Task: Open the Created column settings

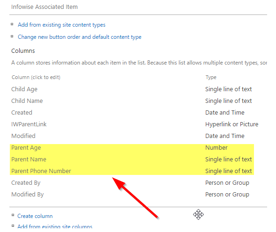Action: point(22,112)
